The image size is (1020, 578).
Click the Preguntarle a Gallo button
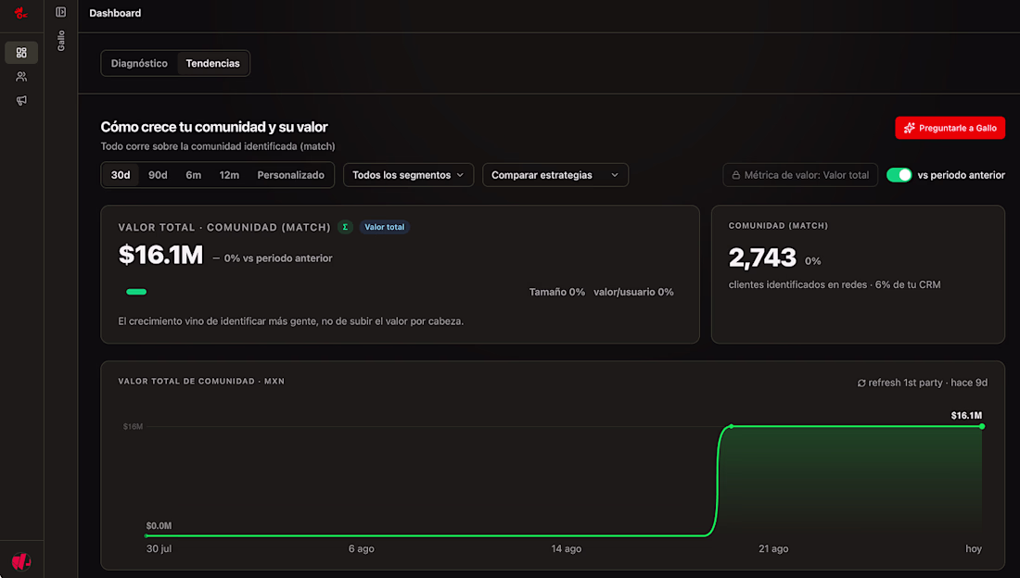[x=950, y=128]
